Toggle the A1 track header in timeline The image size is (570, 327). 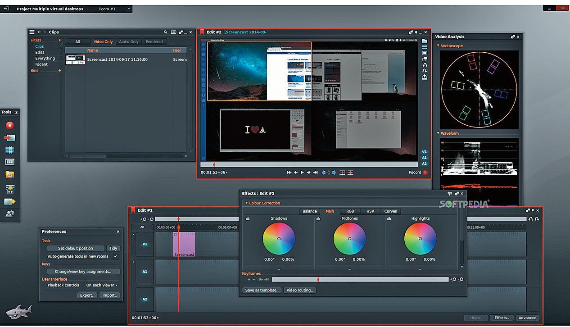145,272
